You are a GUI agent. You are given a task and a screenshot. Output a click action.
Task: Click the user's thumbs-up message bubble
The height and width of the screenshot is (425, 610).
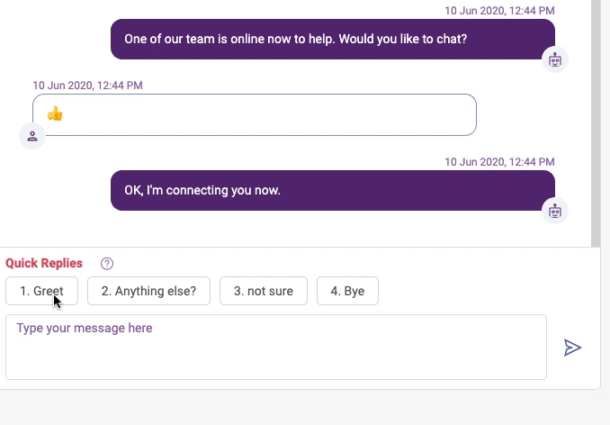(255, 115)
